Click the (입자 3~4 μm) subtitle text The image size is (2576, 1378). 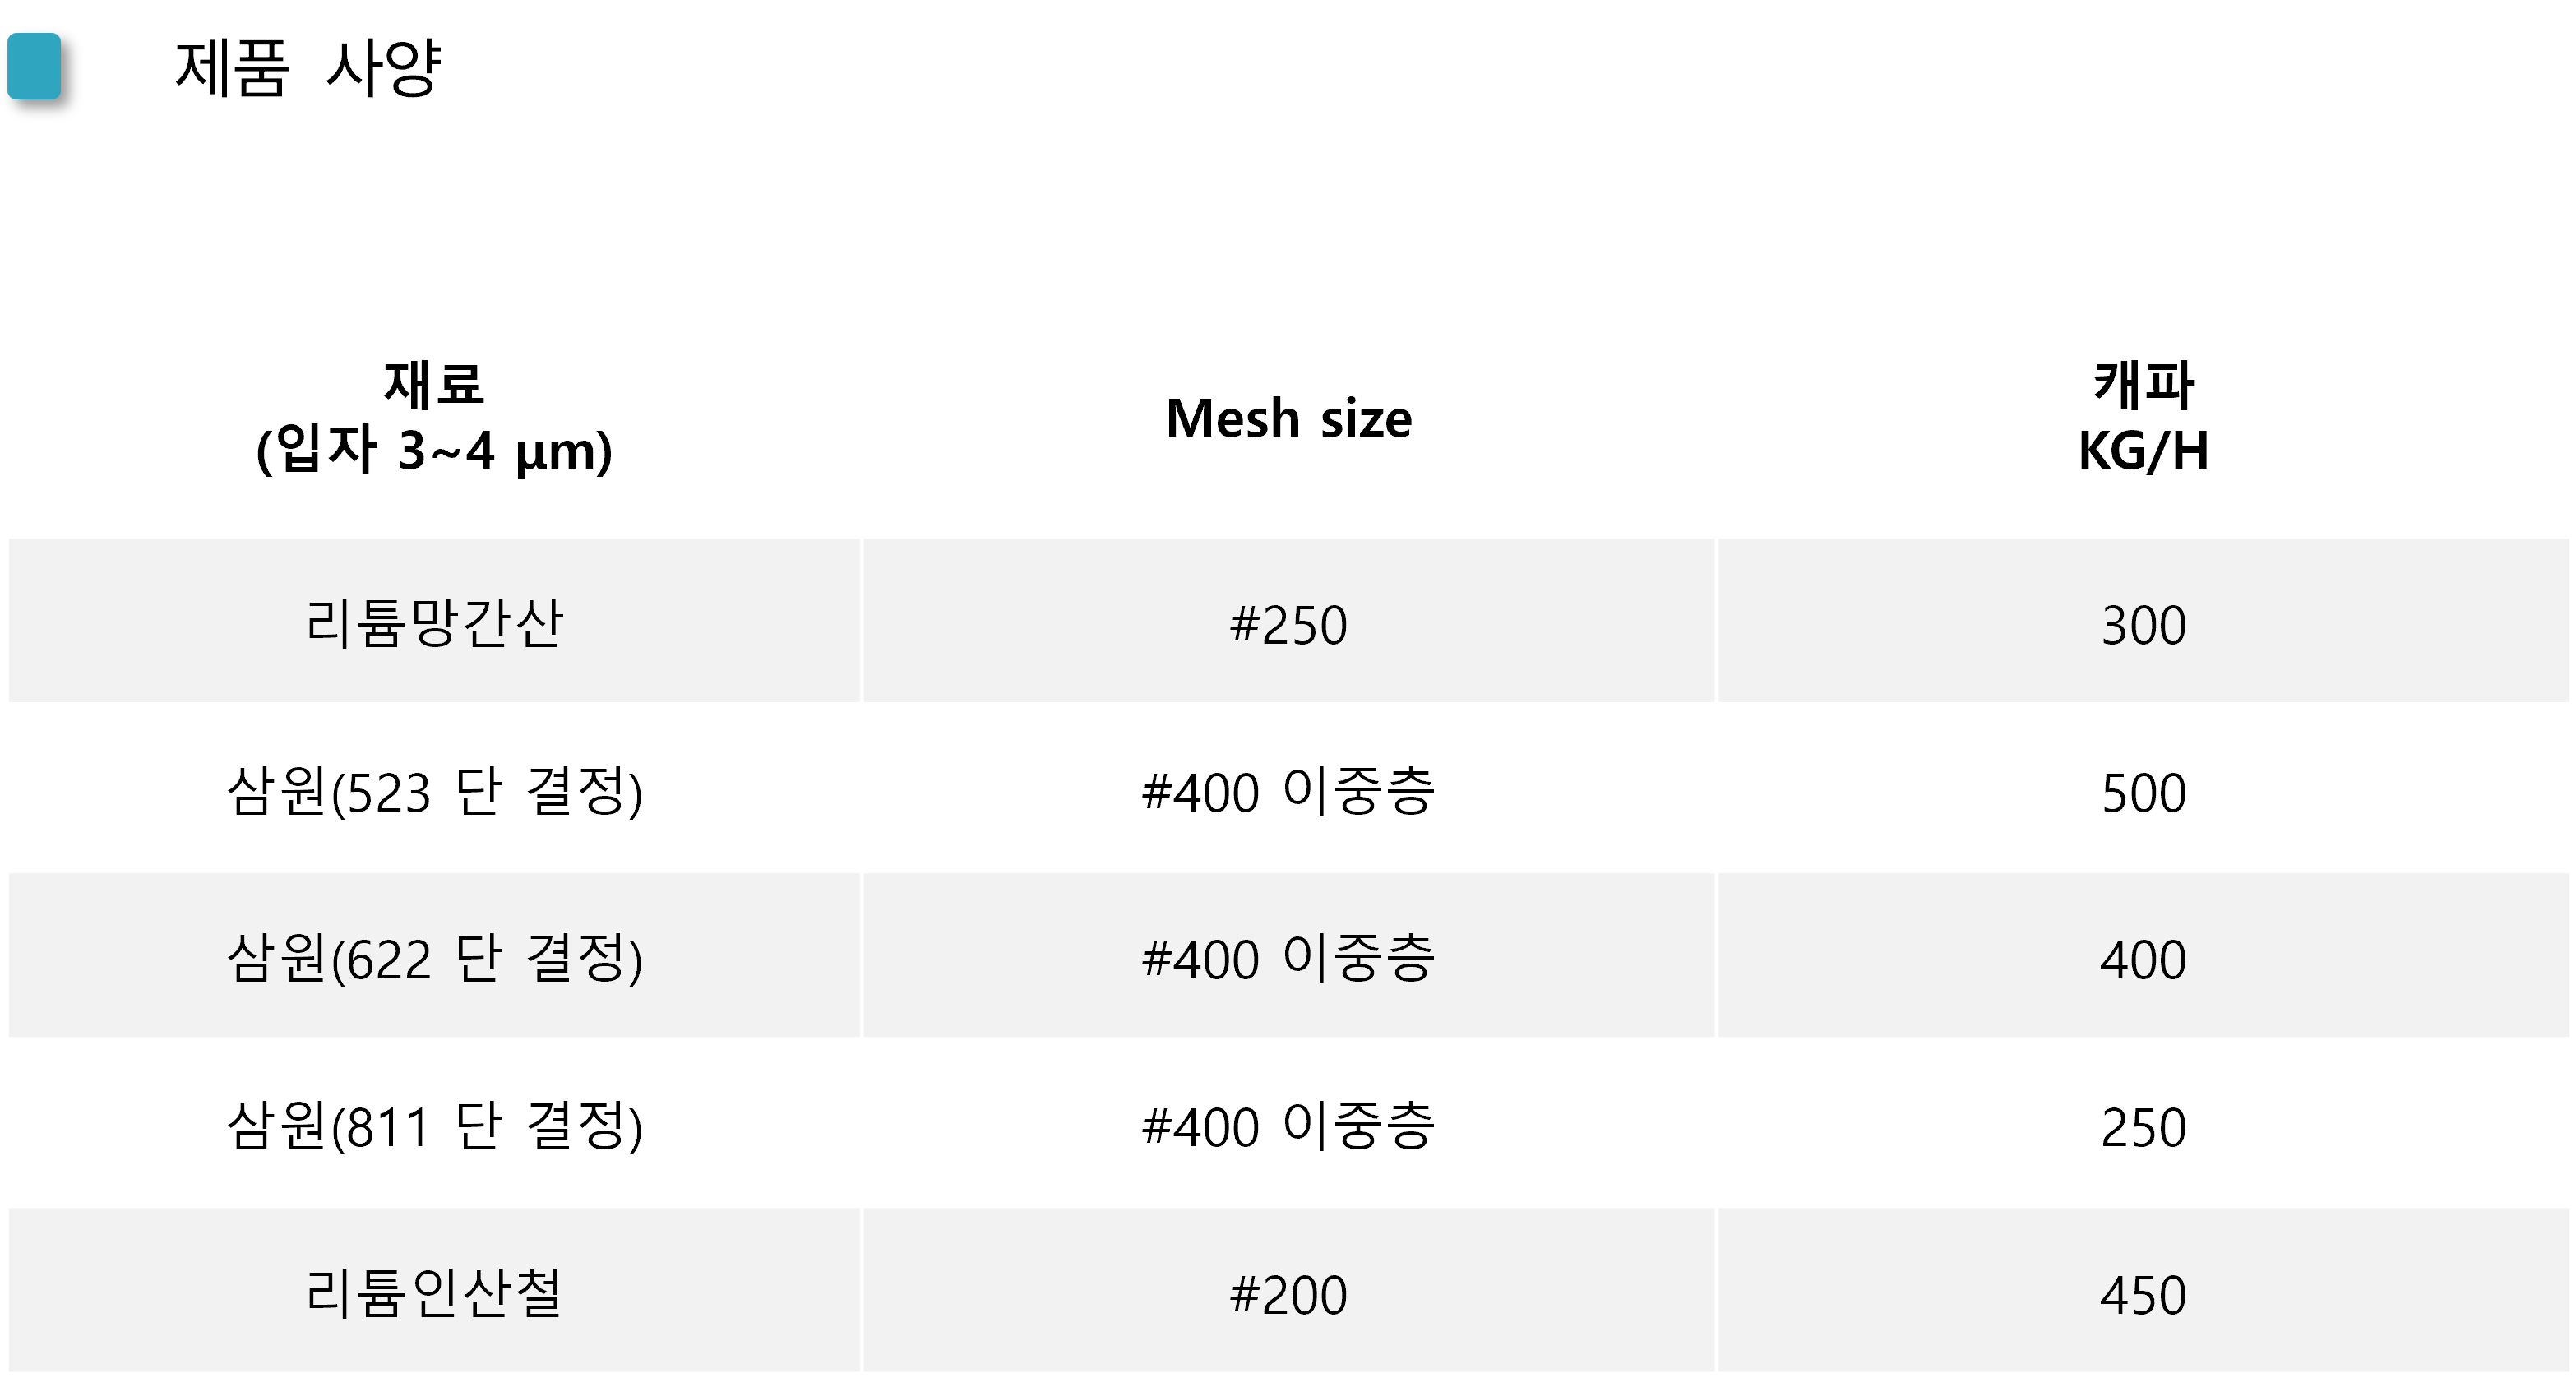click(434, 451)
